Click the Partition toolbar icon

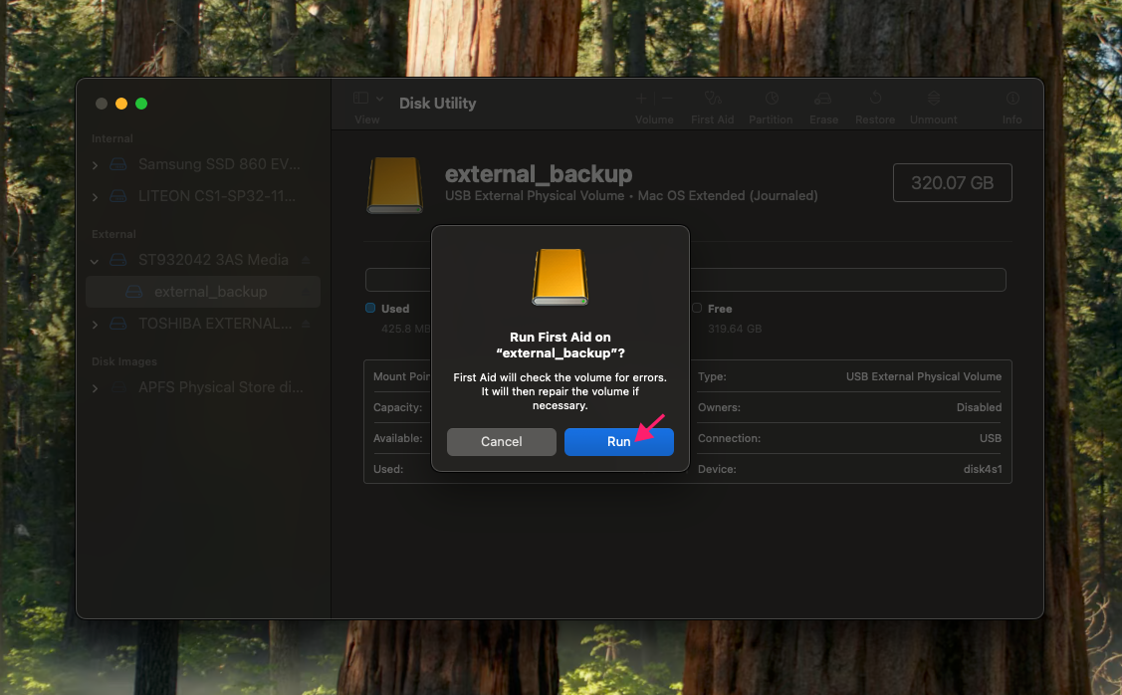pos(772,98)
